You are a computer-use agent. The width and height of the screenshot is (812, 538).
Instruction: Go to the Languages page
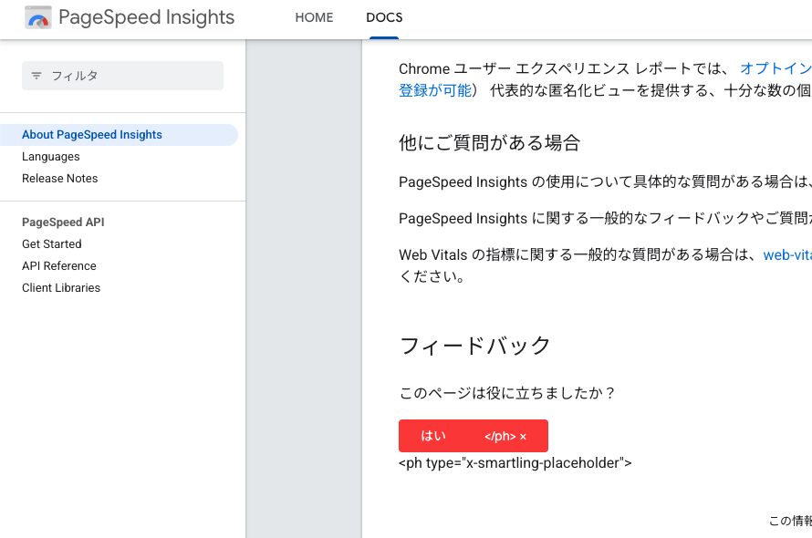point(51,156)
